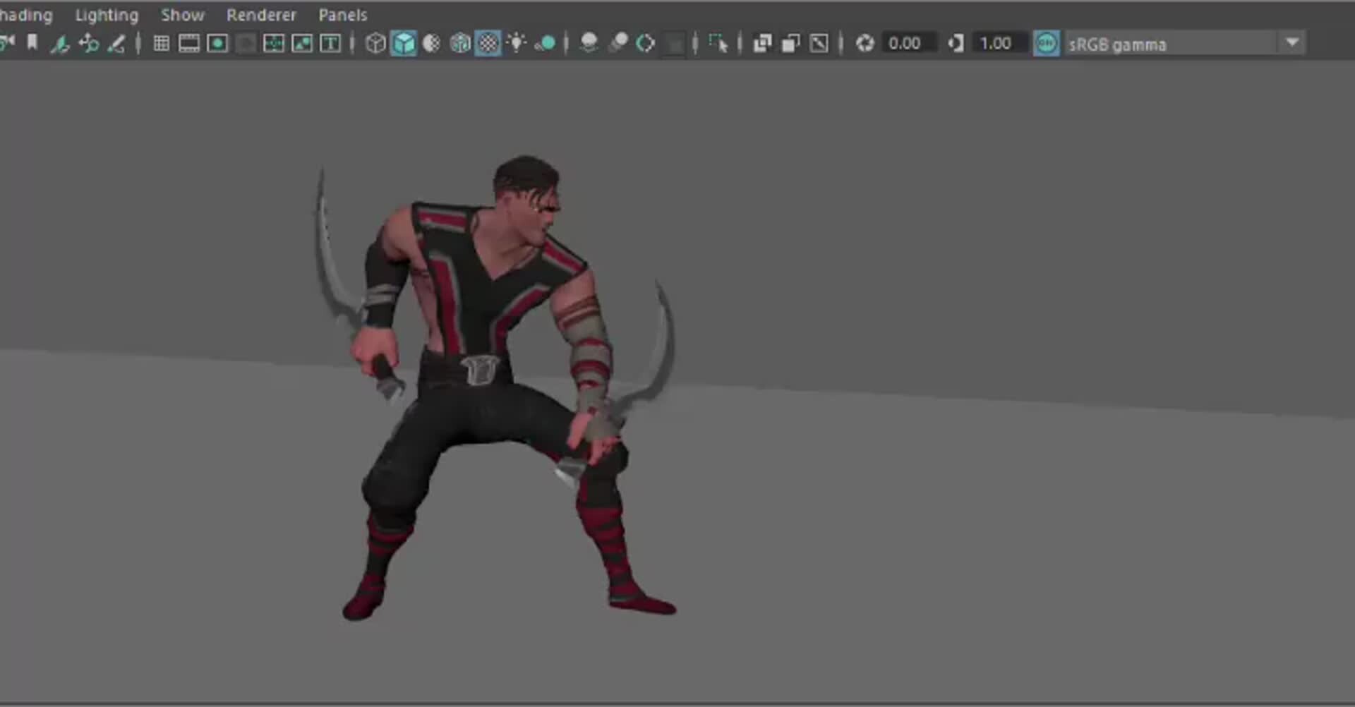Image resolution: width=1355 pixels, height=707 pixels.
Task: Activate the 2D Pan/Zoom tool
Action: click(x=89, y=43)
